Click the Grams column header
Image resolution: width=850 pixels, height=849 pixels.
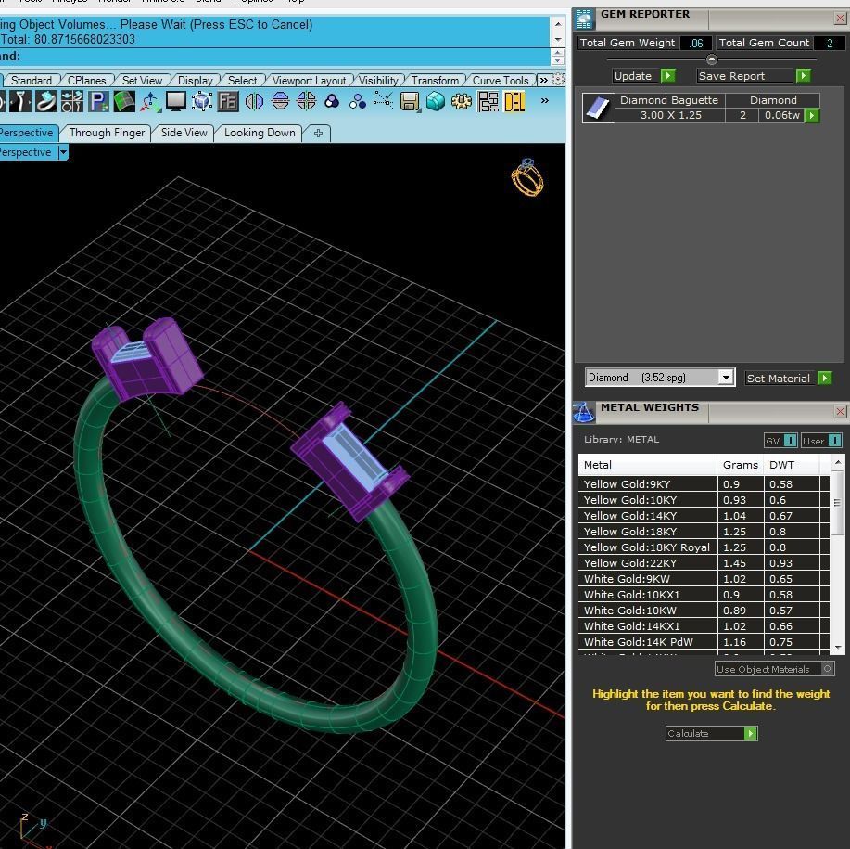(740, 465)
